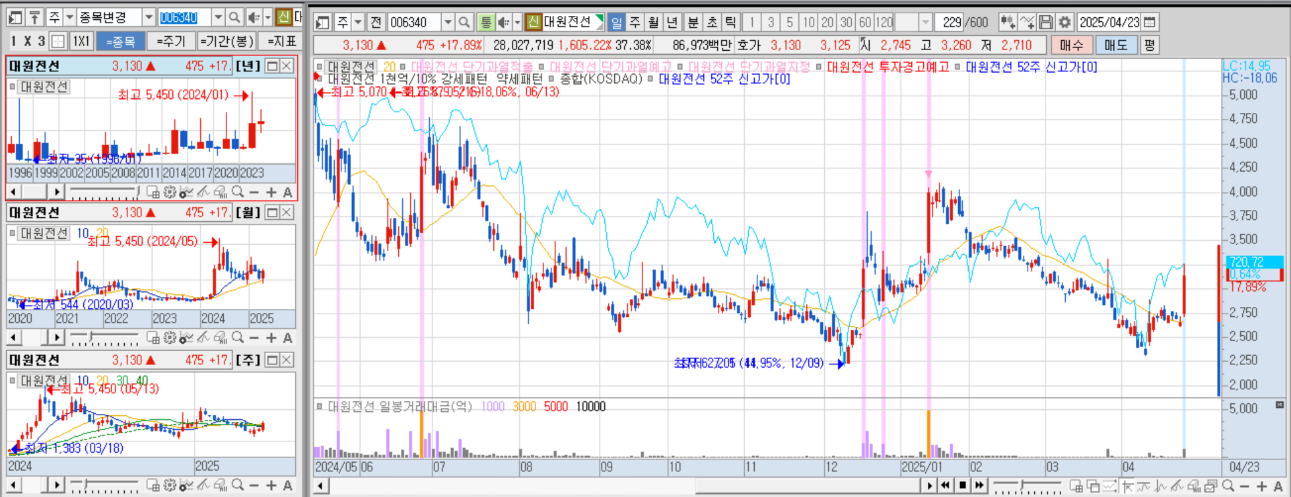Image resolution: width=1291 pixels, height=497 pixels.
Task: Click the search magnifier beside the main 006340 code
Action: (x=464, y=22)
